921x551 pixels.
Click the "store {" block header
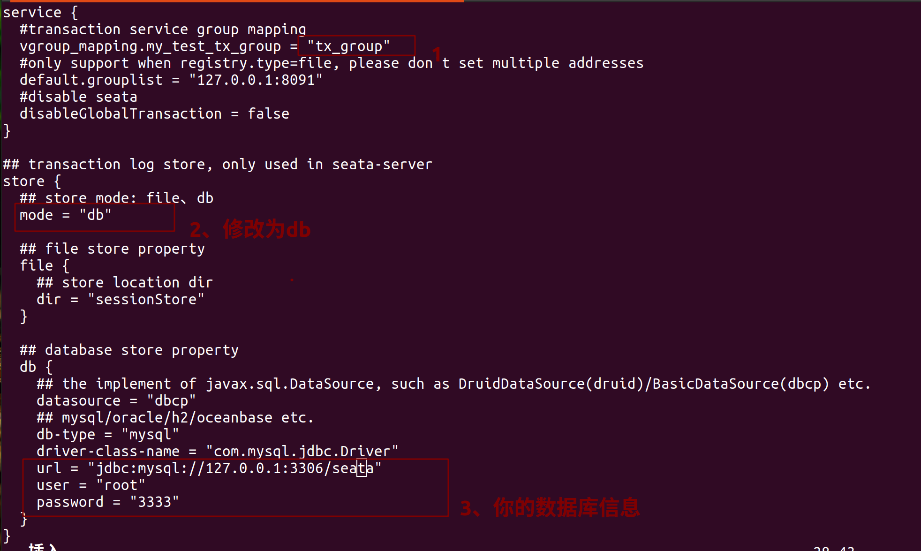point(32,181)
